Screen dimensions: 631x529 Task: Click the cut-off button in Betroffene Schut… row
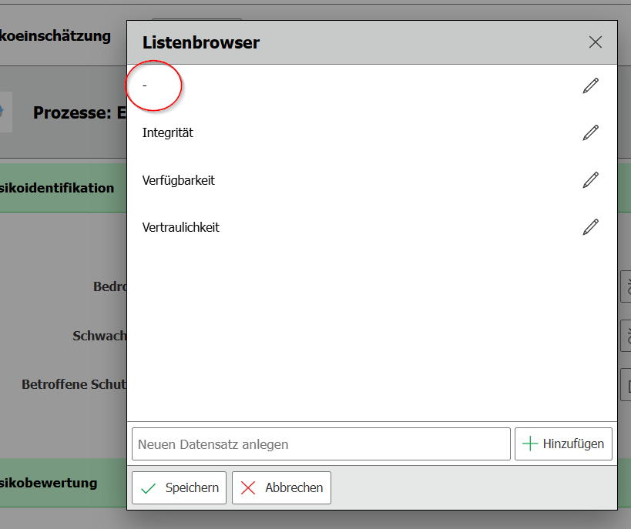pos(626,384)
